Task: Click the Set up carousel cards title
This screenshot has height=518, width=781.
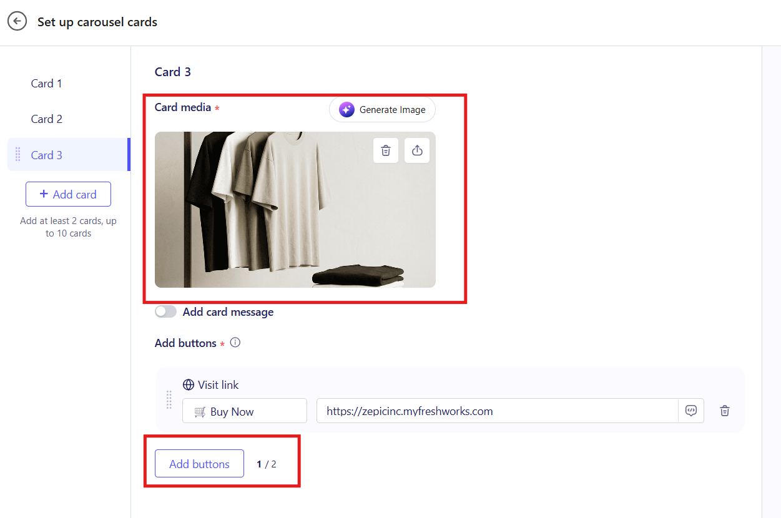Action: click(97, 22)
